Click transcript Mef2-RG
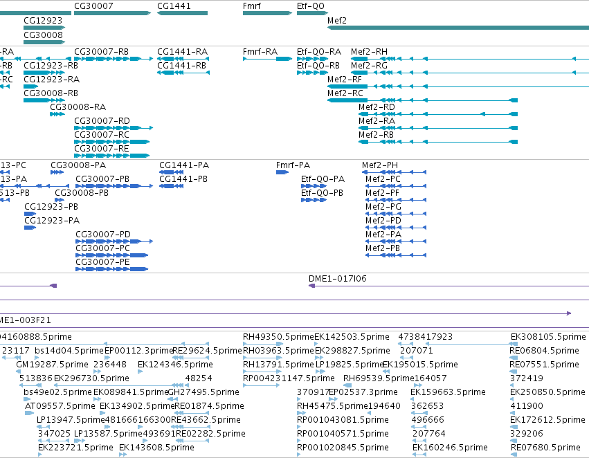Viewport: 589px width, 458px height. (x=370, y=66)
